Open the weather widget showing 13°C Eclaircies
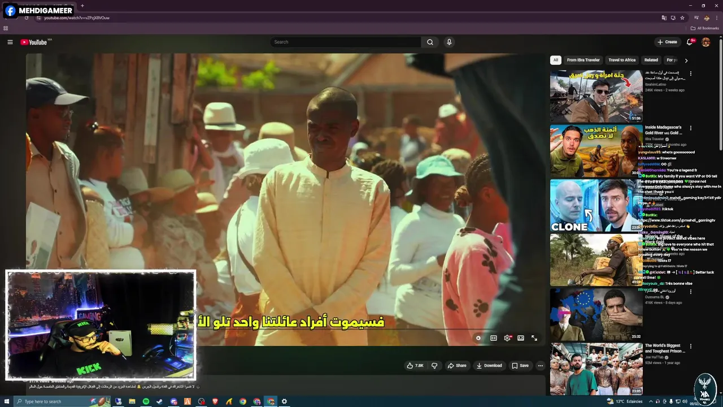The image size is (723, 407). click(625, 401)
